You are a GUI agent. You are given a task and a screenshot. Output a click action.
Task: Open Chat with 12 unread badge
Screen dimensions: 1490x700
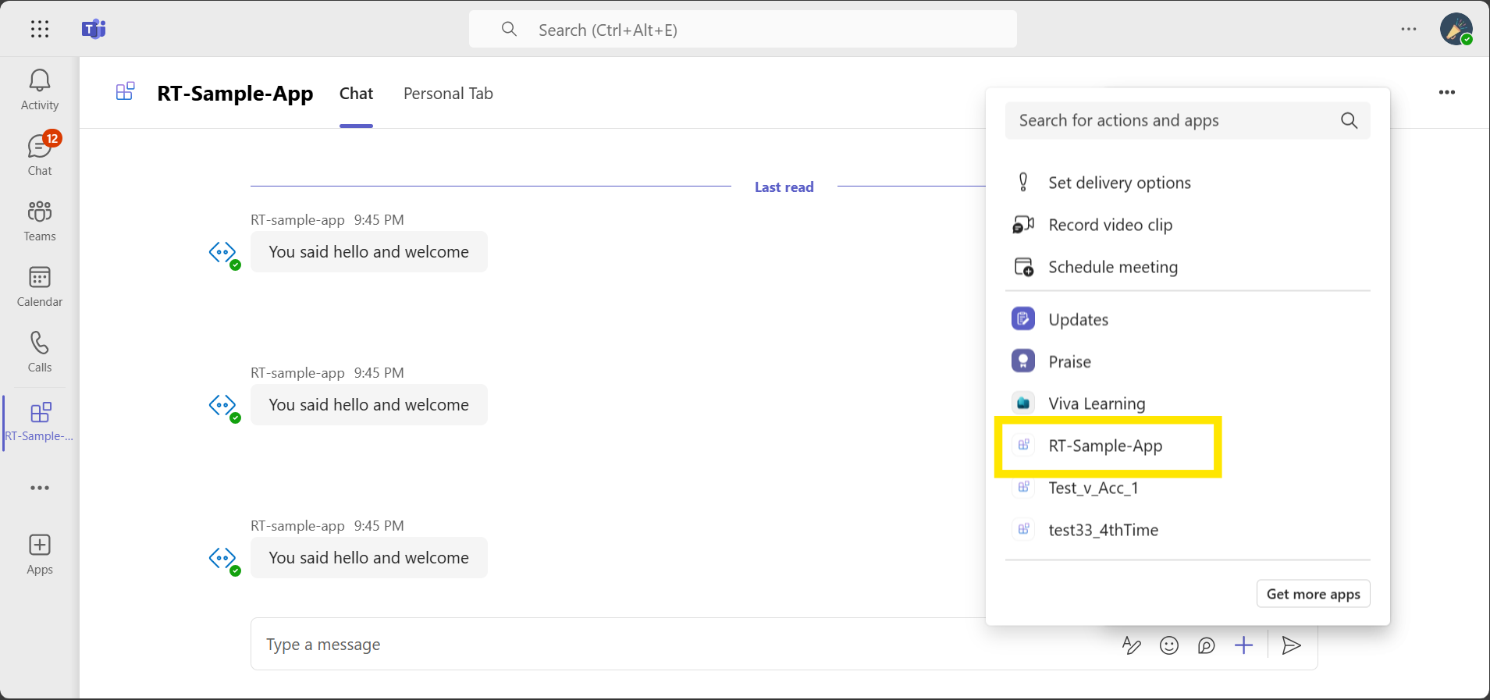[40, 155]
